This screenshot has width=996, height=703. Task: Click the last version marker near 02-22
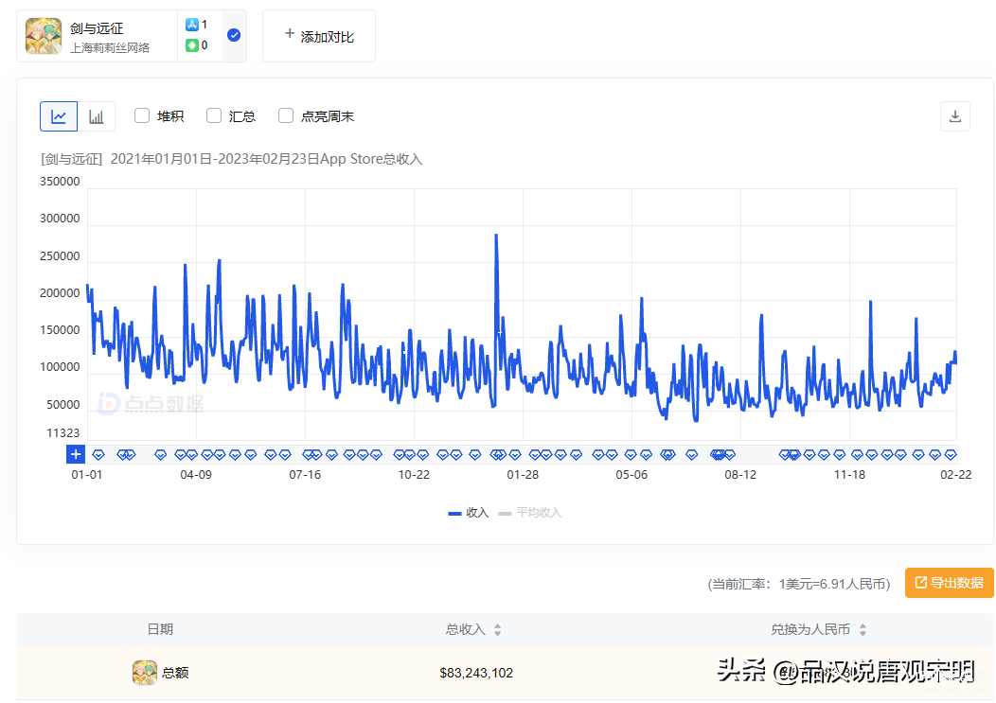[x=951, y=455]
